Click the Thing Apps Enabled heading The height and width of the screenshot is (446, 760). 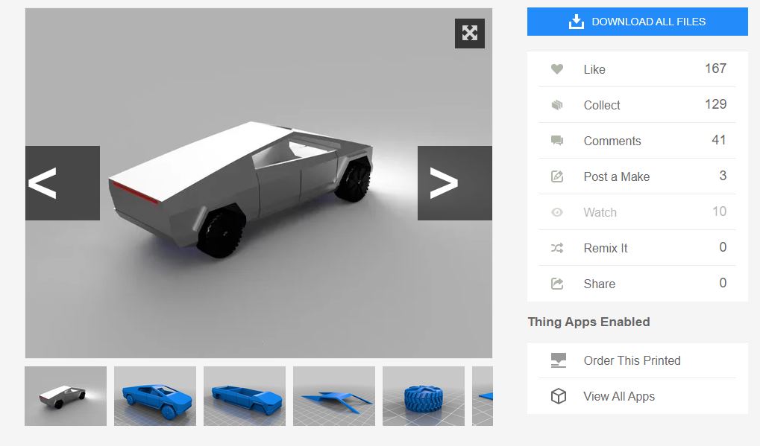point(588,322)
